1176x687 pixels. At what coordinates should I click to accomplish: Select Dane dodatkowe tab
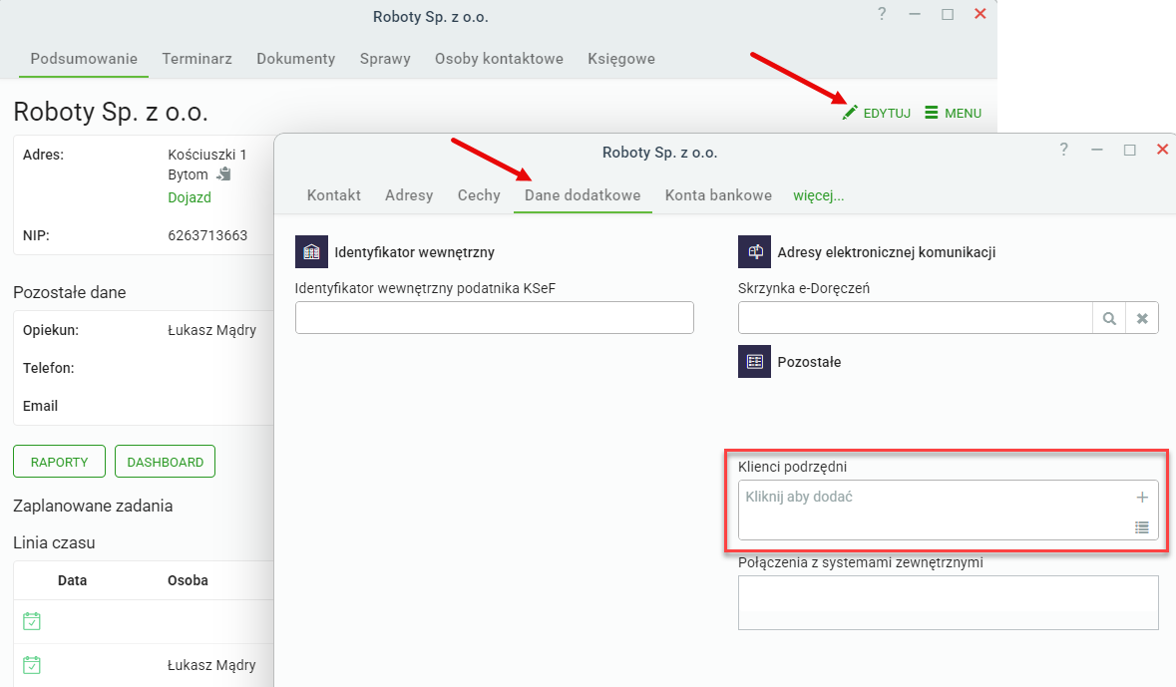pos(583,195)
